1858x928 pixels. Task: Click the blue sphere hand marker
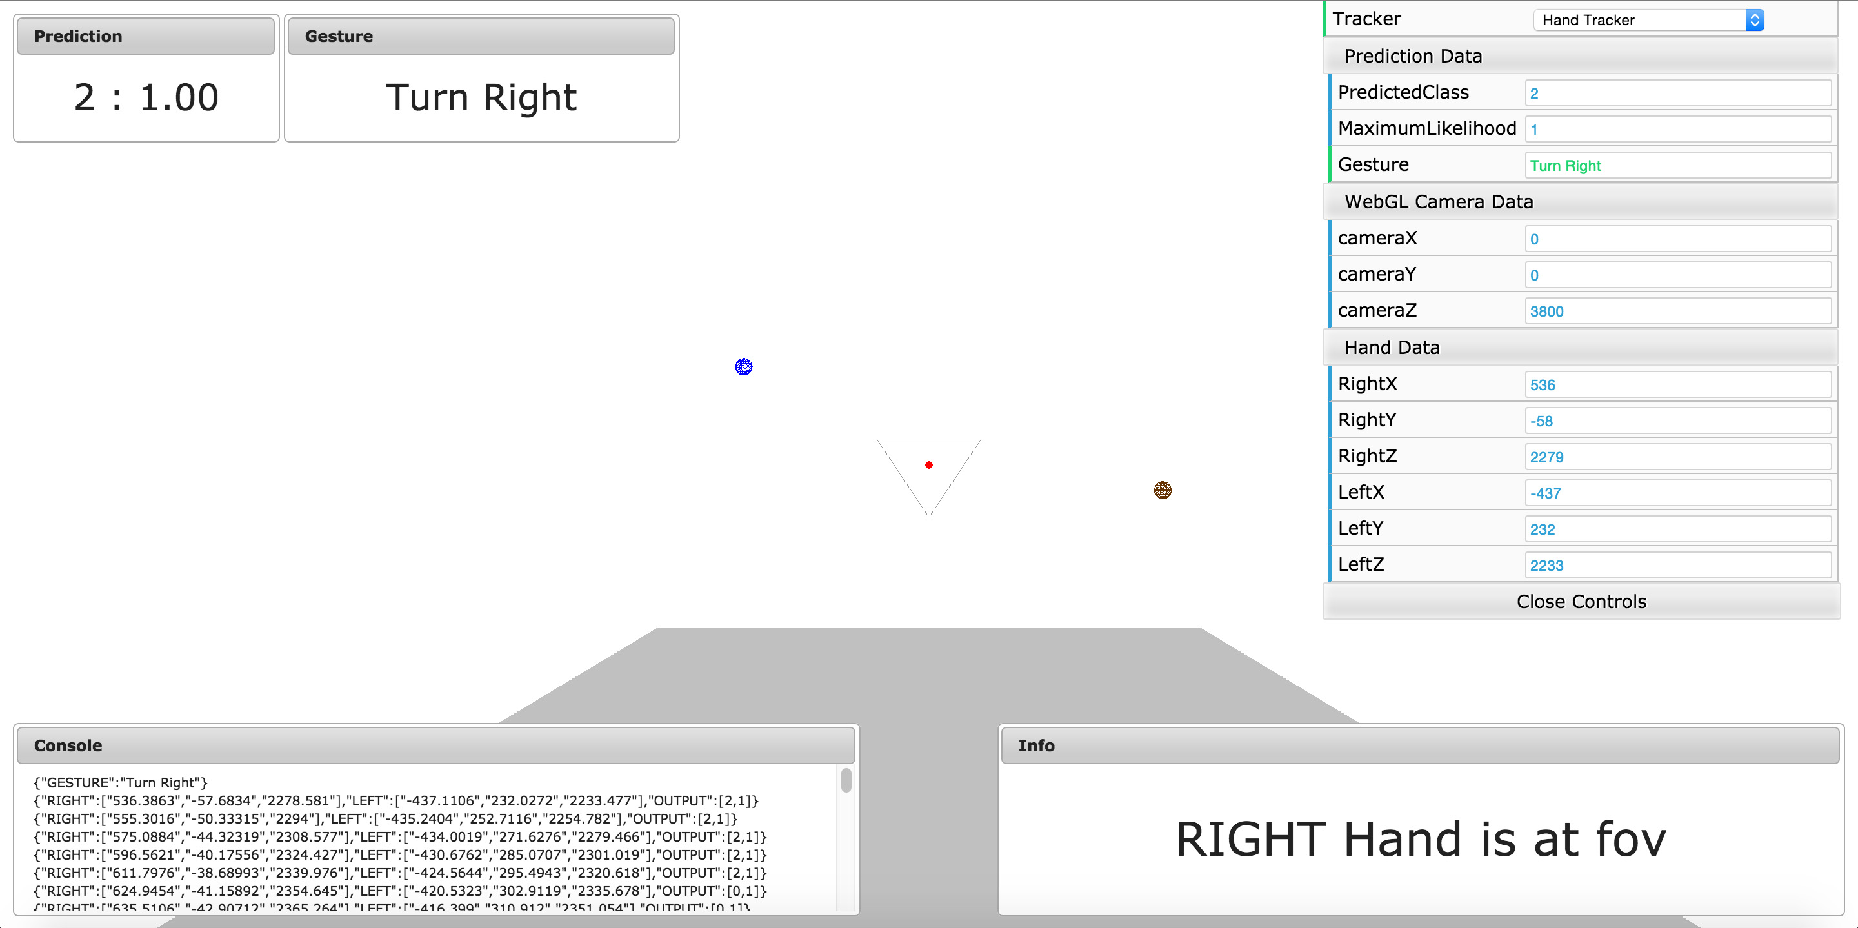744,367
